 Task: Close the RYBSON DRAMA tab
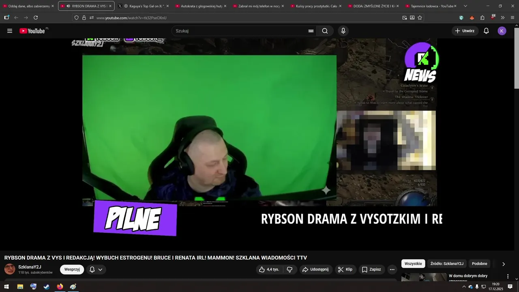click(x=110, y=6)
